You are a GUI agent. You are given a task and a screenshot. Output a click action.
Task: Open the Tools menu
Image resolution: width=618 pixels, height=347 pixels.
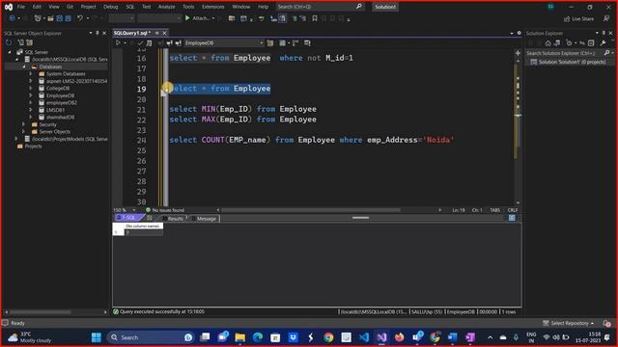tap(188, 7)
